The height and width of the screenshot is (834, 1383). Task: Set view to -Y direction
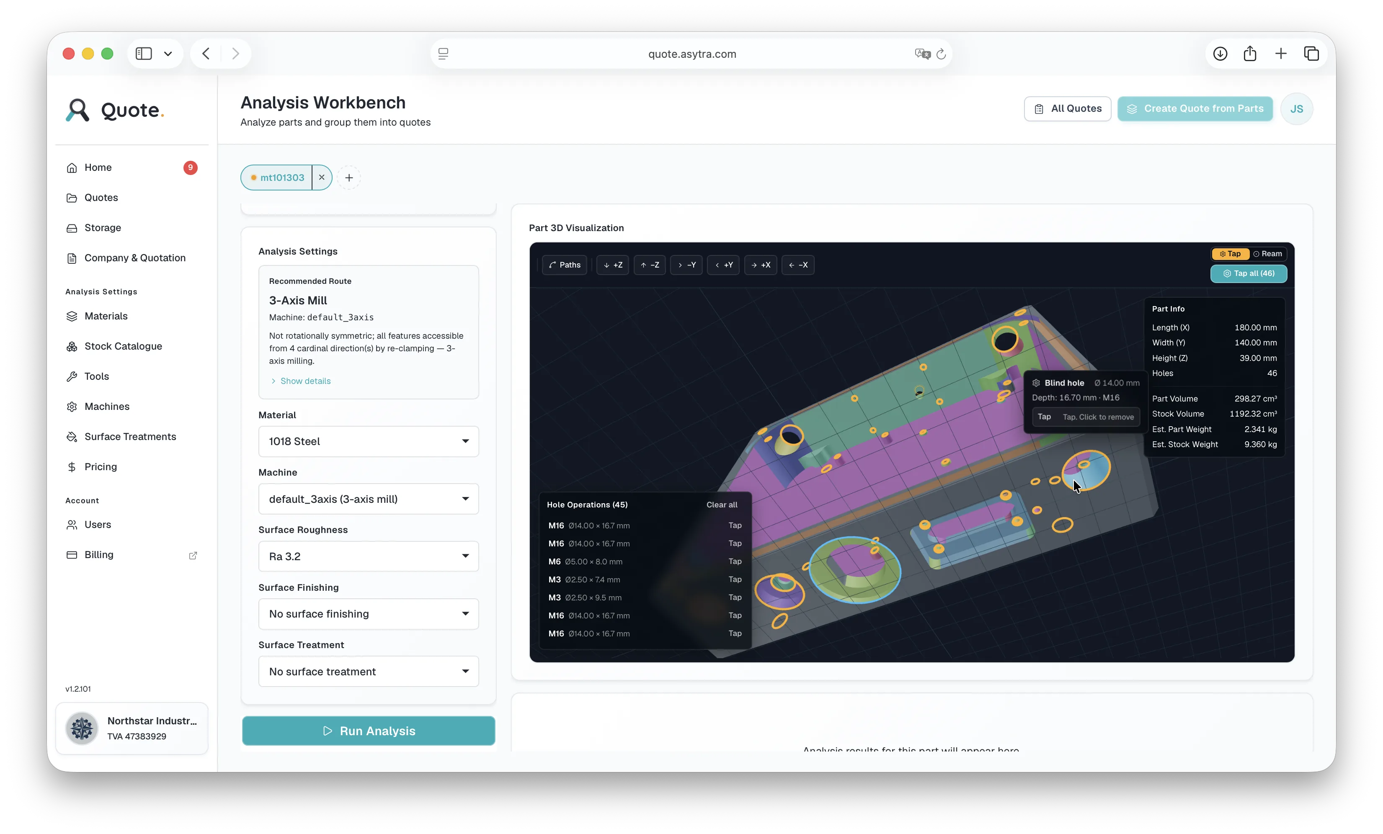[686, 265]
